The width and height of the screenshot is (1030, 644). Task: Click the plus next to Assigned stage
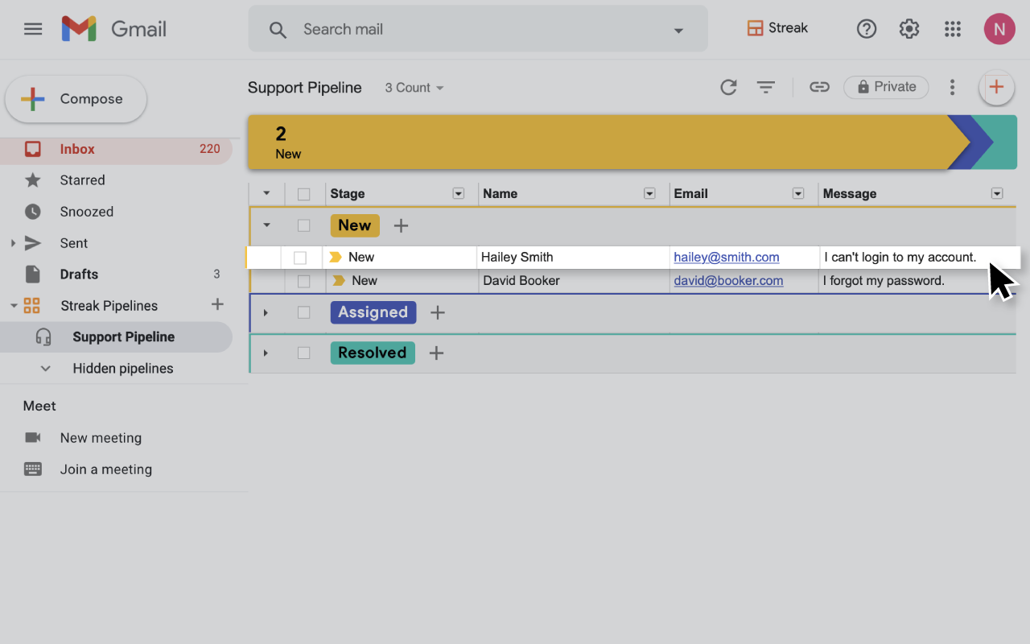tap(438, 312)
